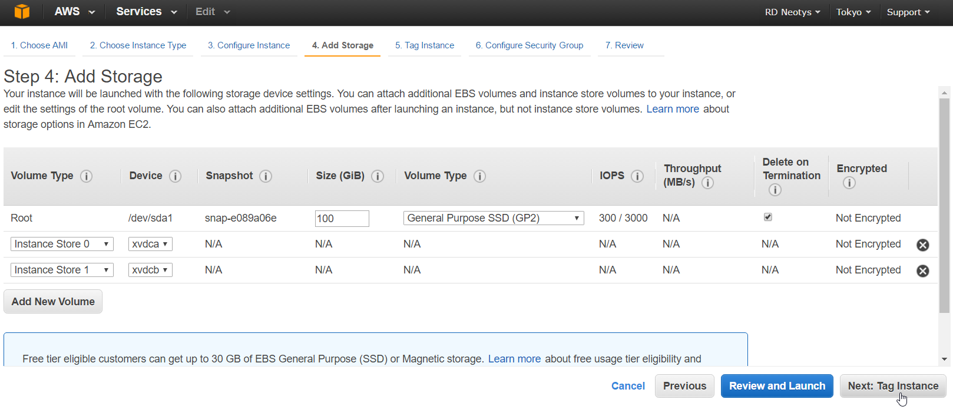Go to 3. Configure Instance step
This screenshot has width=953, height=409.
coord(249,45)
